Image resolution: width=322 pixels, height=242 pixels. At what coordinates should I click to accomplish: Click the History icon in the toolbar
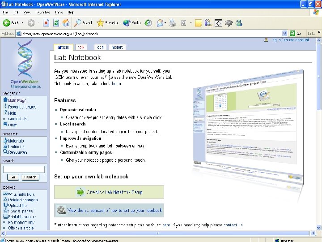(148, 23)
